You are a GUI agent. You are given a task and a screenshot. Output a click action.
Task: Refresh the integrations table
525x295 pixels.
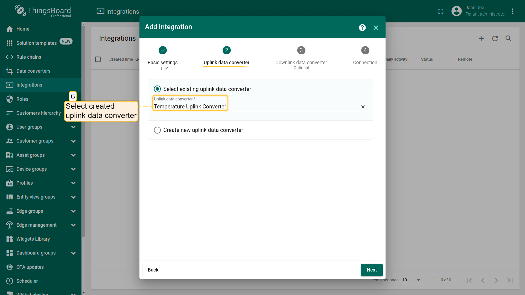pyautogui.click(x=495, y=39)
